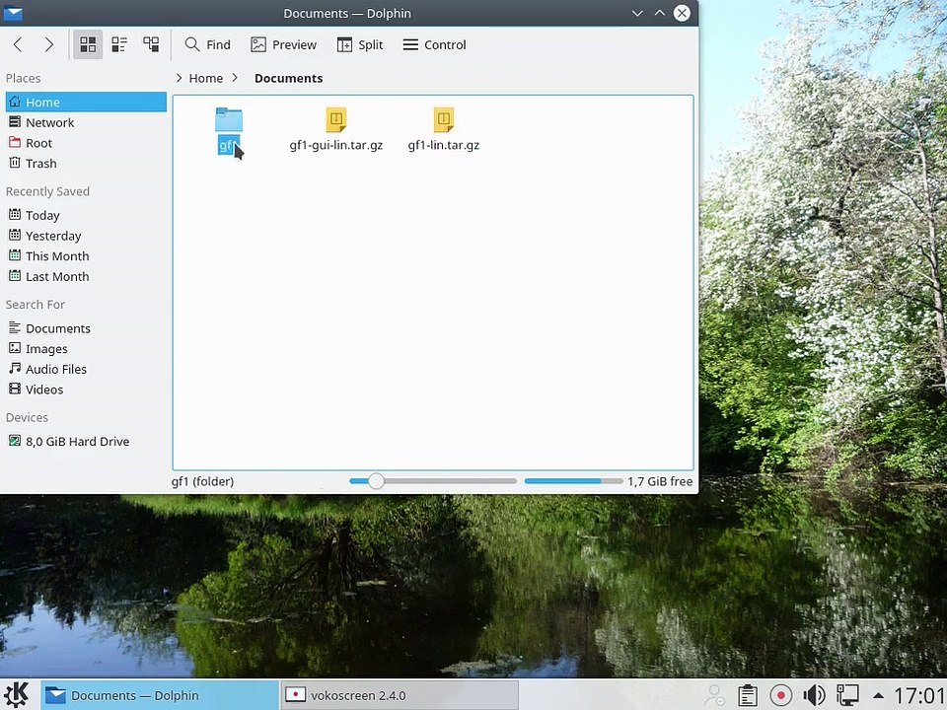
Task: Open Root in Places panel
Action: [86, 143]
